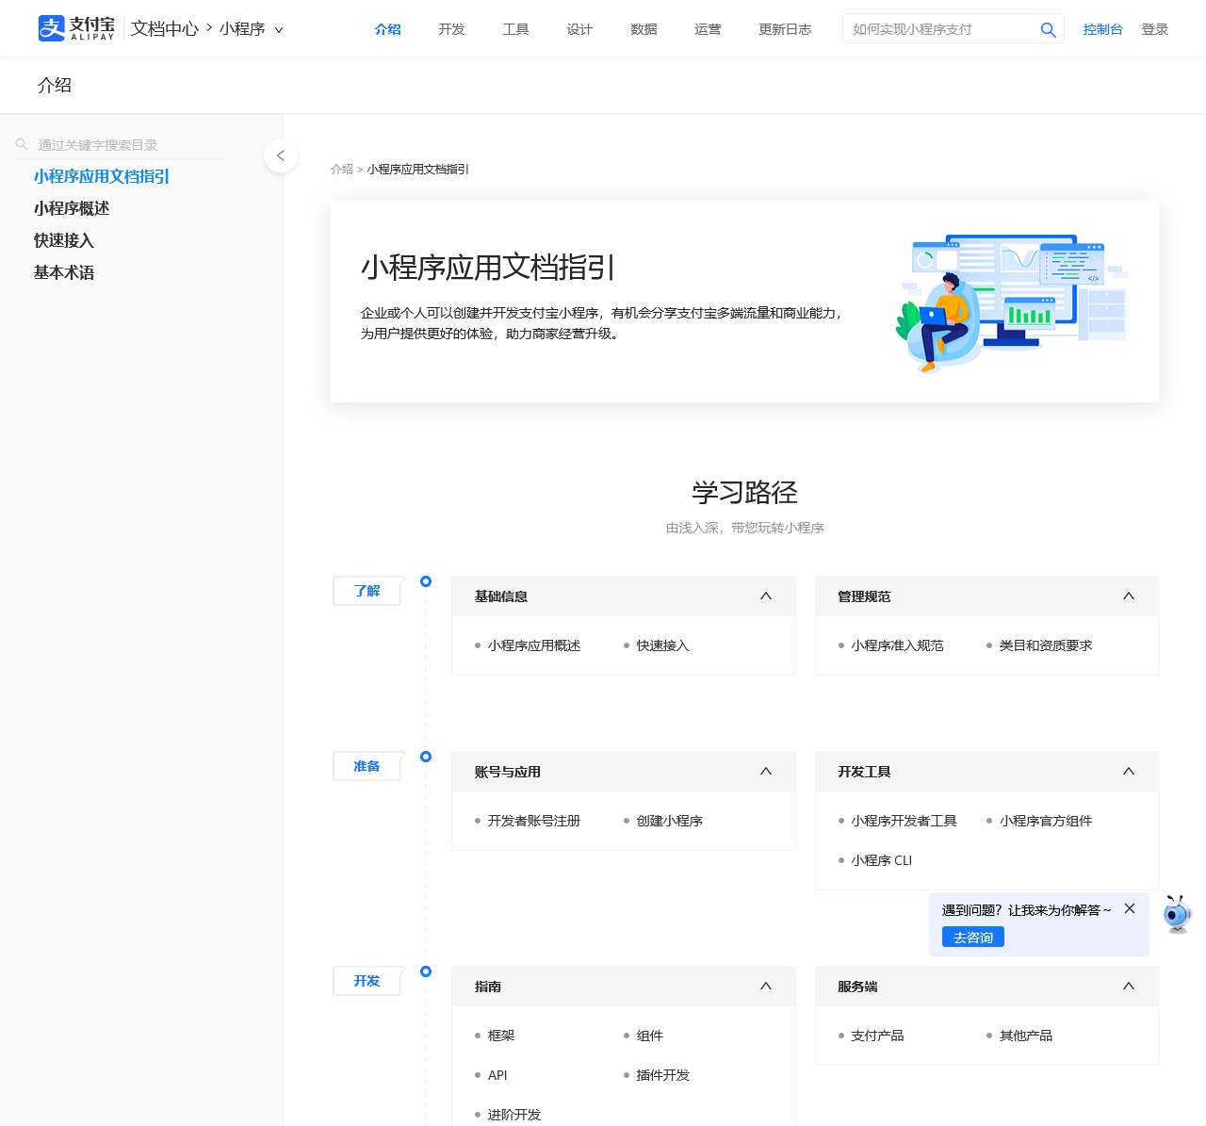
Task: Open the 类目和资质要求 page
Action: coord(1045,645)
